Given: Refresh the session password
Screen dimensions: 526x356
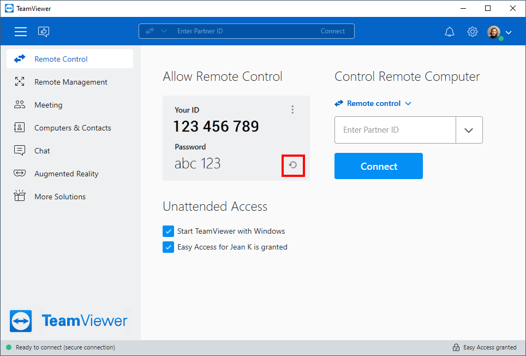Looking at the screenshot, I should tap(292, 165).
